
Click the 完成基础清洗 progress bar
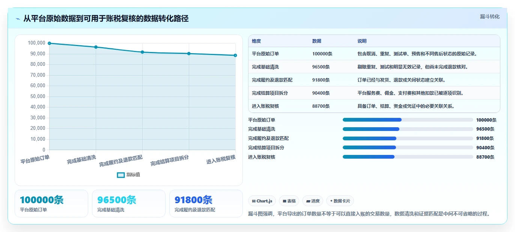[408, 129]
